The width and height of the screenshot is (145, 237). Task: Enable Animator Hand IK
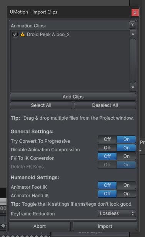pyautogui.click(x=126, y=194)
